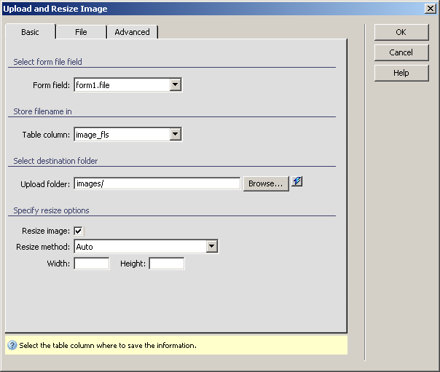
Task: Open the File tab
Action: pyautogui.click(x=81, y=32)
